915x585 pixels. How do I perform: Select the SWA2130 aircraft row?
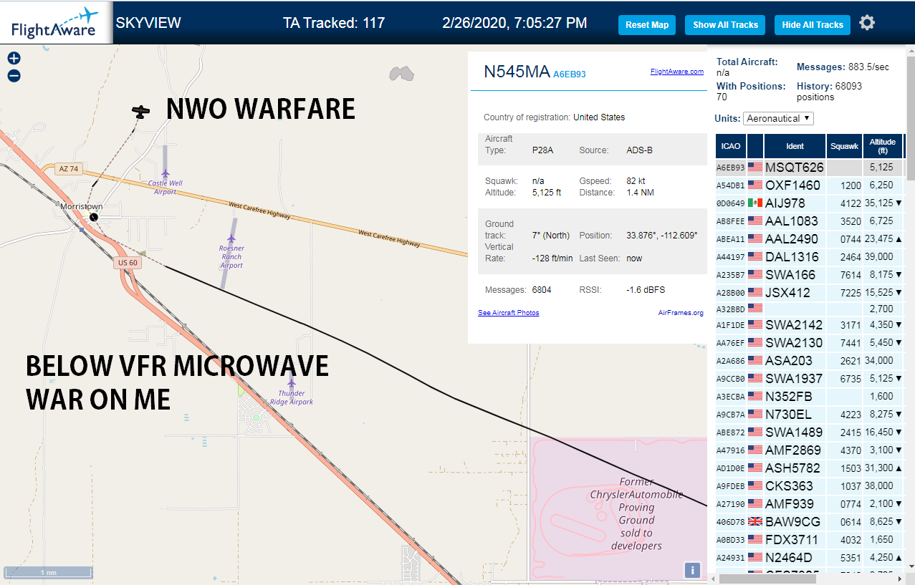tap(810, 342)
